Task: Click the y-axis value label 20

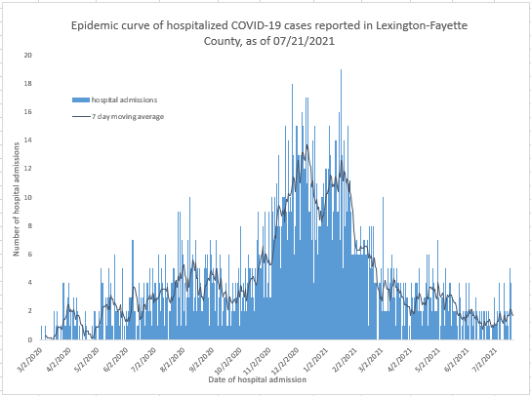Action: click(x=27, y=55)
